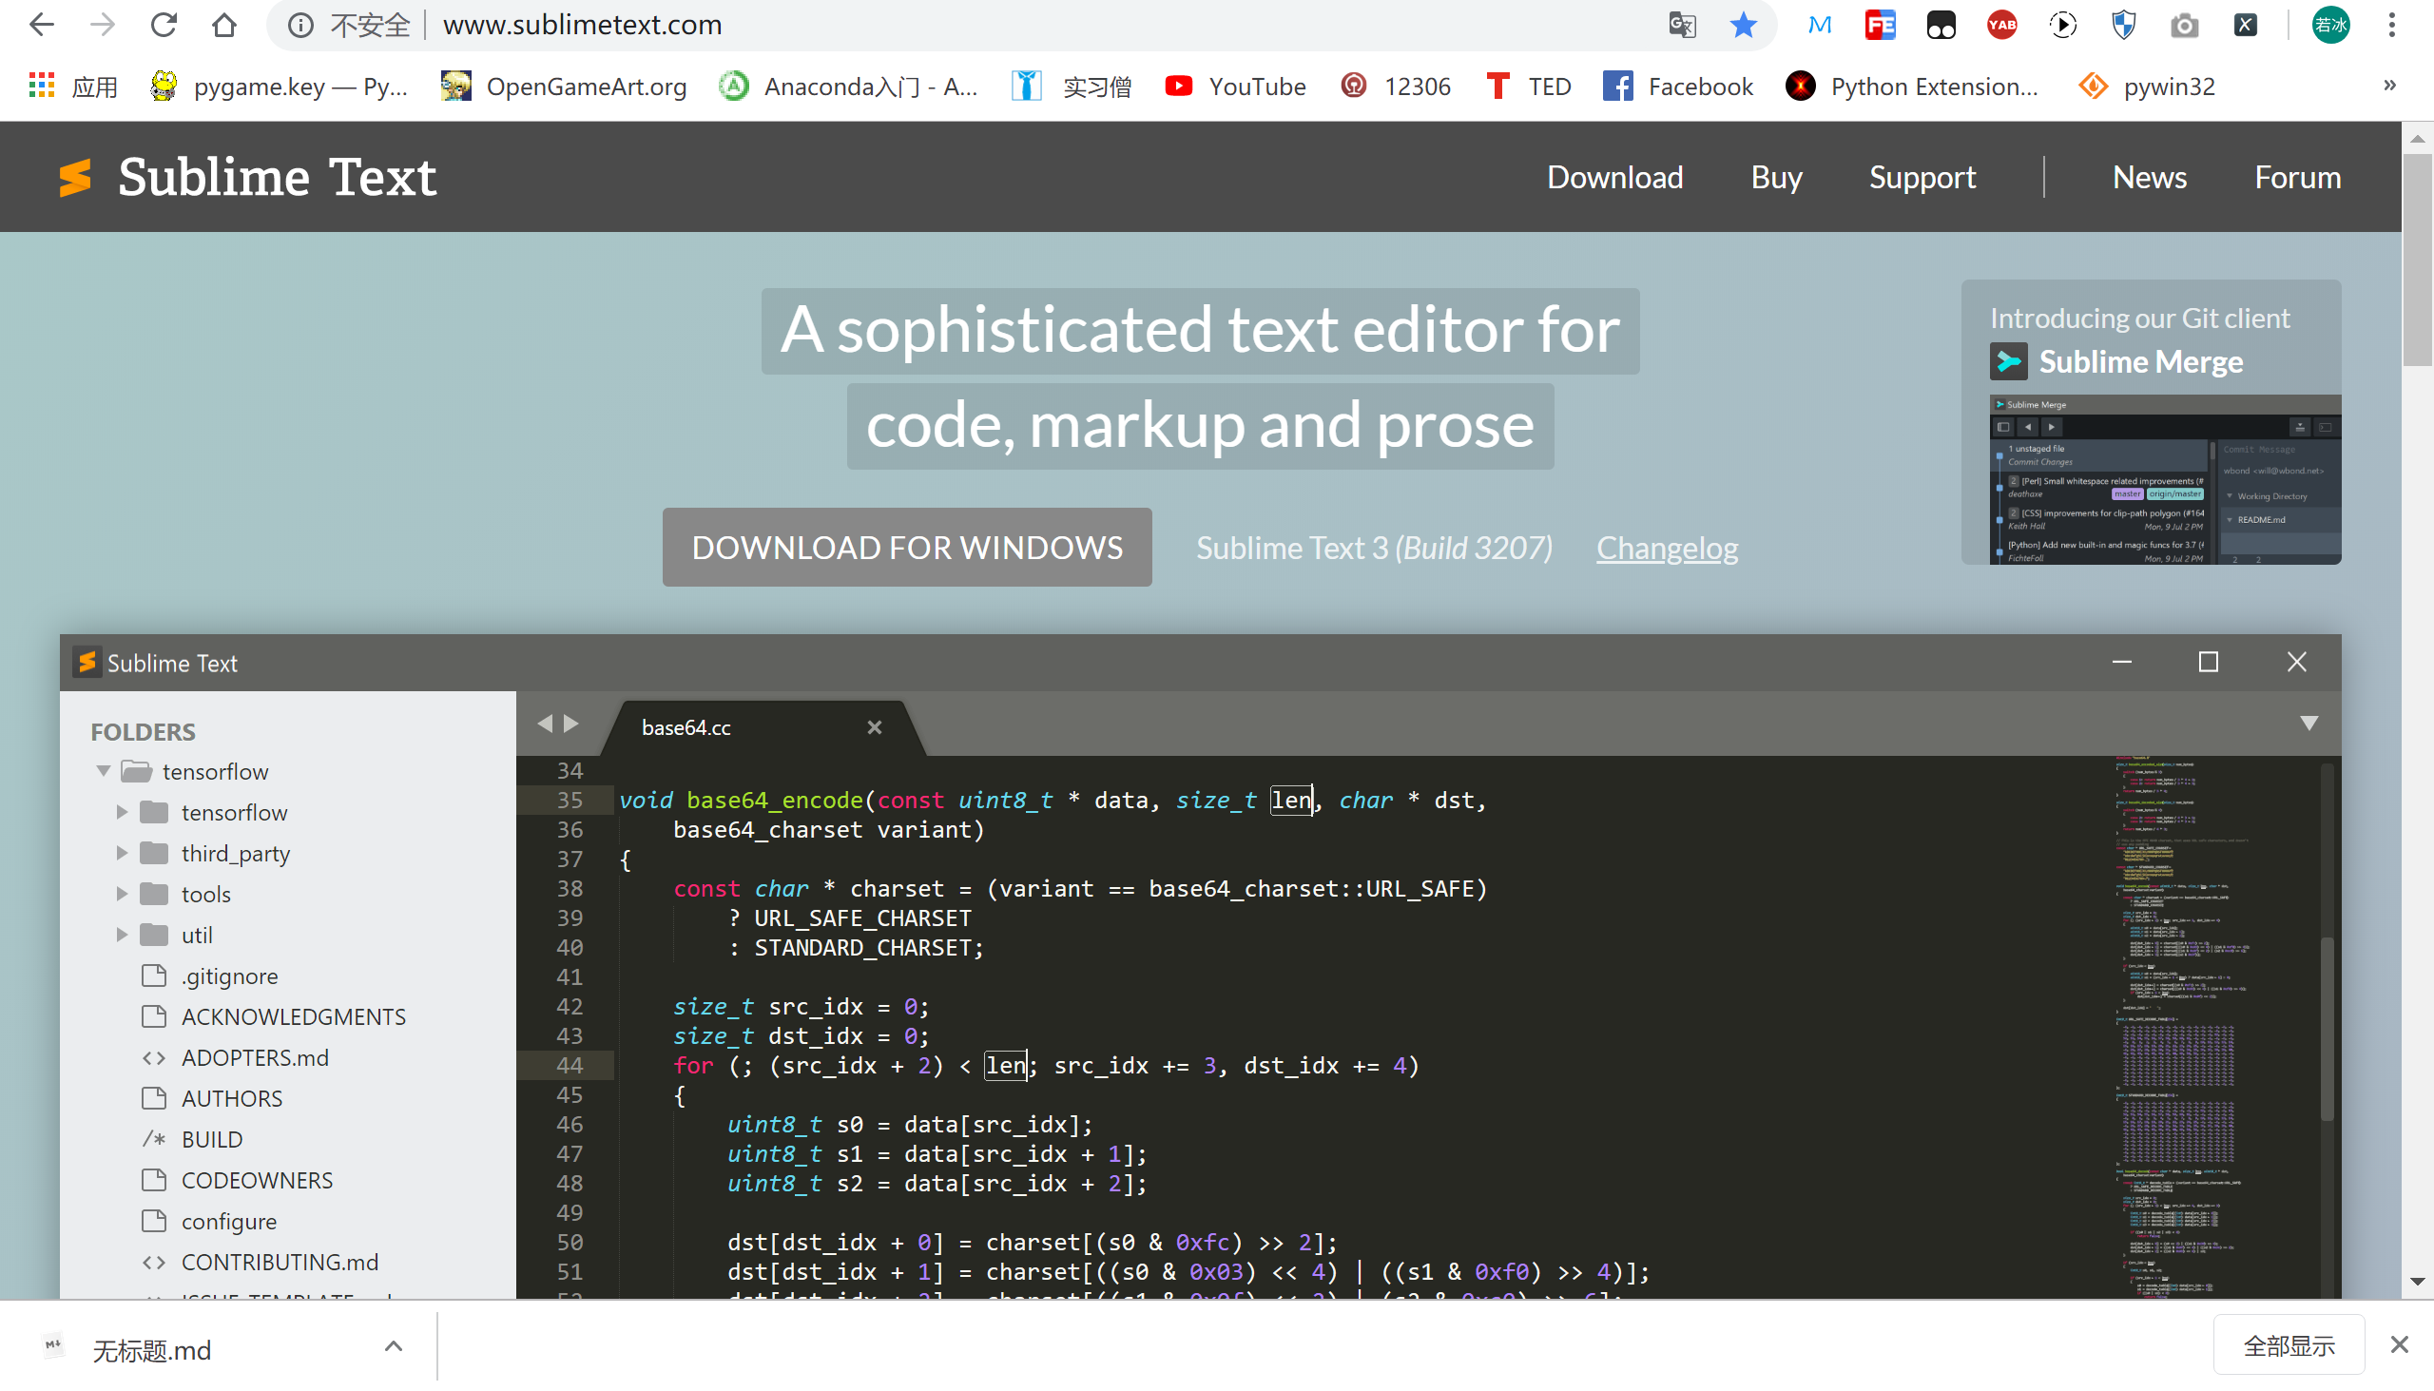The image size is (2434, 1391).
Task: Open the editor tab list dropdown
Action: (2308, 724)
